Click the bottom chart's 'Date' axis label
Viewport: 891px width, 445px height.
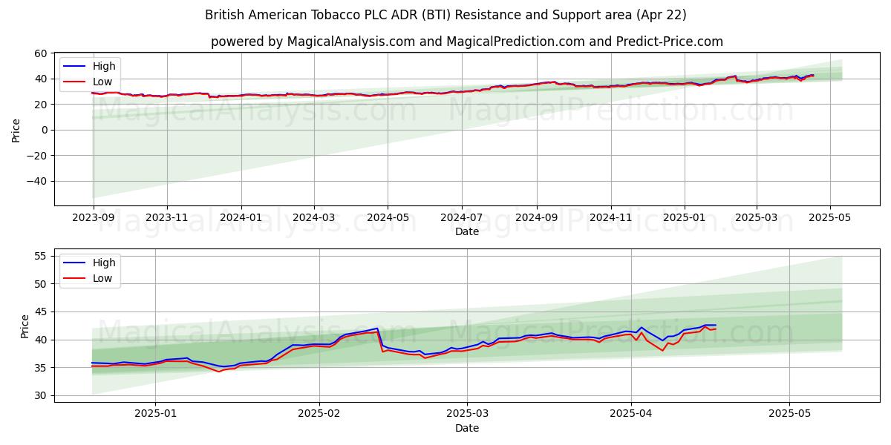[x=467, y=428]
